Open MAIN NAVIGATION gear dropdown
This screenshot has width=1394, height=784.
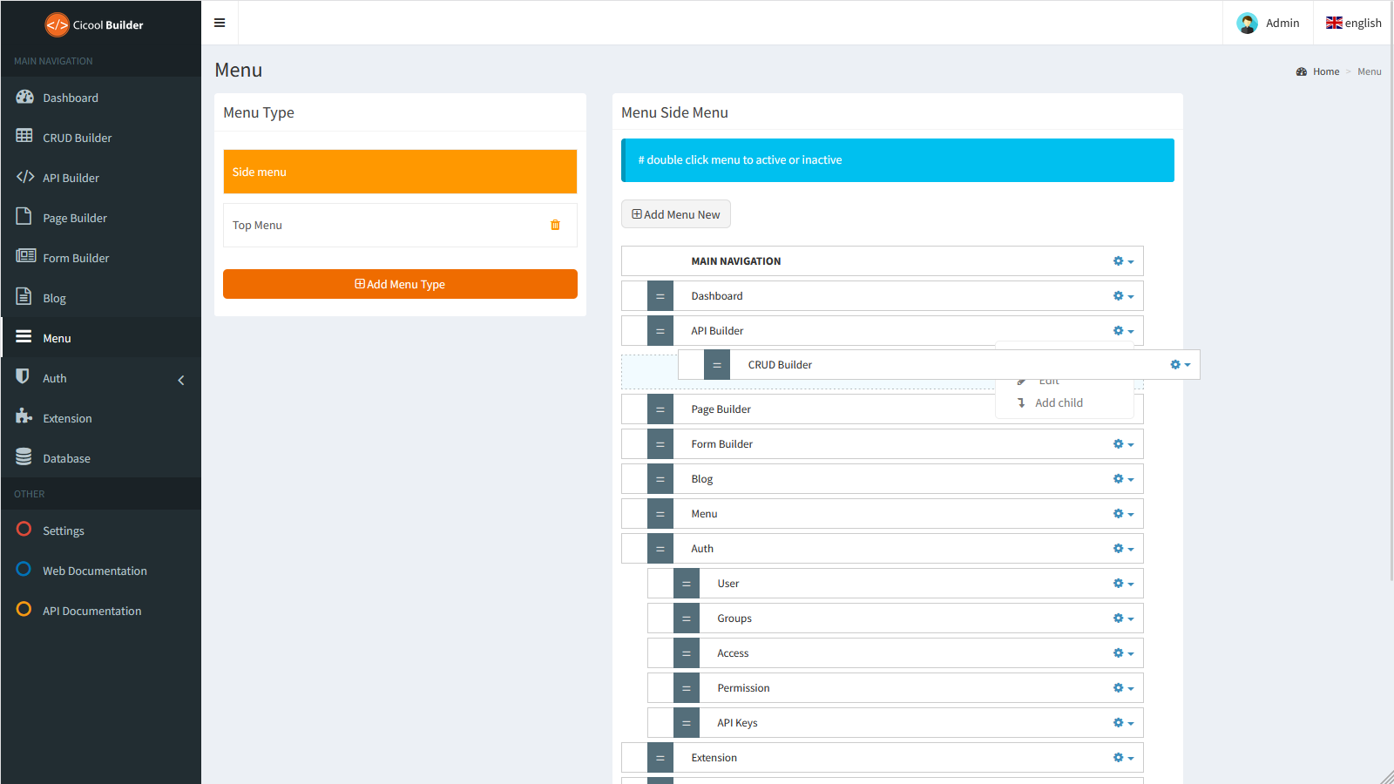(1123, 261)
